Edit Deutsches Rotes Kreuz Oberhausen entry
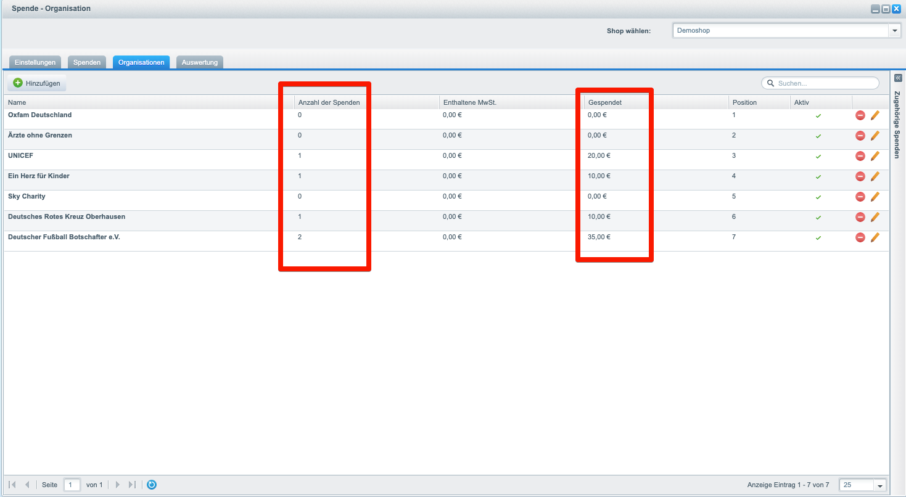 [x=875, y=217]
